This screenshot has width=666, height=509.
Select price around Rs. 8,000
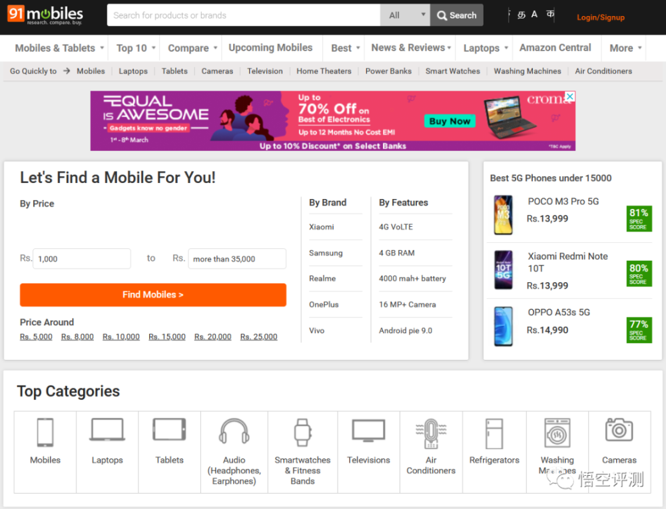(x=77, y=337)
